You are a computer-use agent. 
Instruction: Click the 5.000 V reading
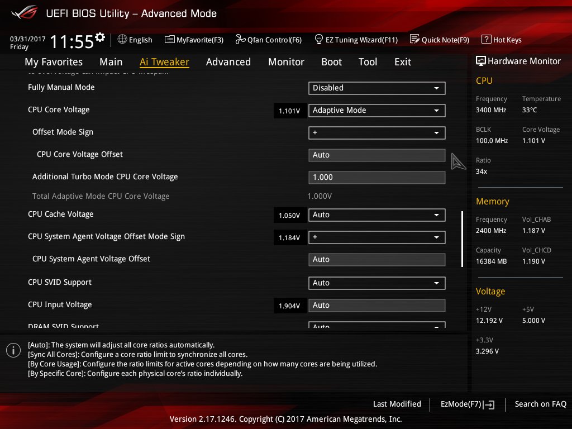coord(533,320)
